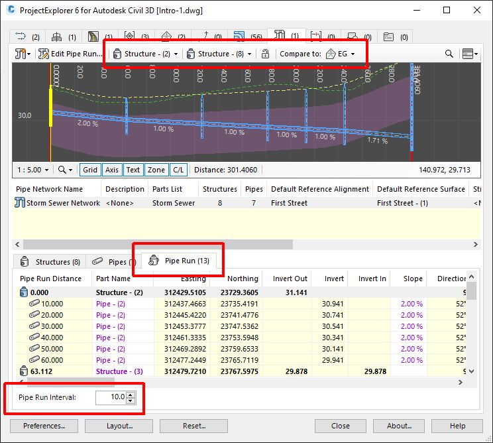Open the list view options dropdown icon
Screen dimensions: 493x443
[x=470, y=54]
